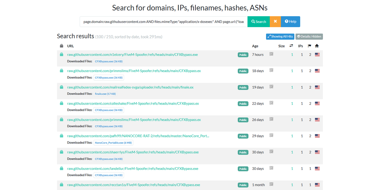Click the lock icon in the n1elcery row
Image resolution: width=373 pixels, height=190 pixels.
pyautogui.click(x=62, y=54)
